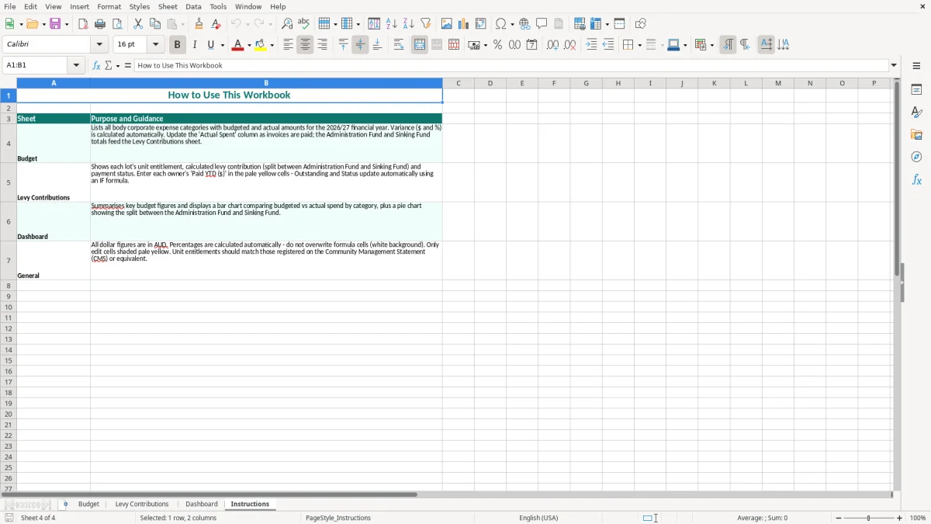Click Sort Ascending icon
The width and height of the screenshot is (931, 524).
[392, 24]
